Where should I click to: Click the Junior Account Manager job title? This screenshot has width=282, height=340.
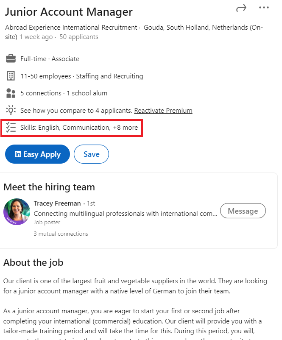click(x=69, y=12)
